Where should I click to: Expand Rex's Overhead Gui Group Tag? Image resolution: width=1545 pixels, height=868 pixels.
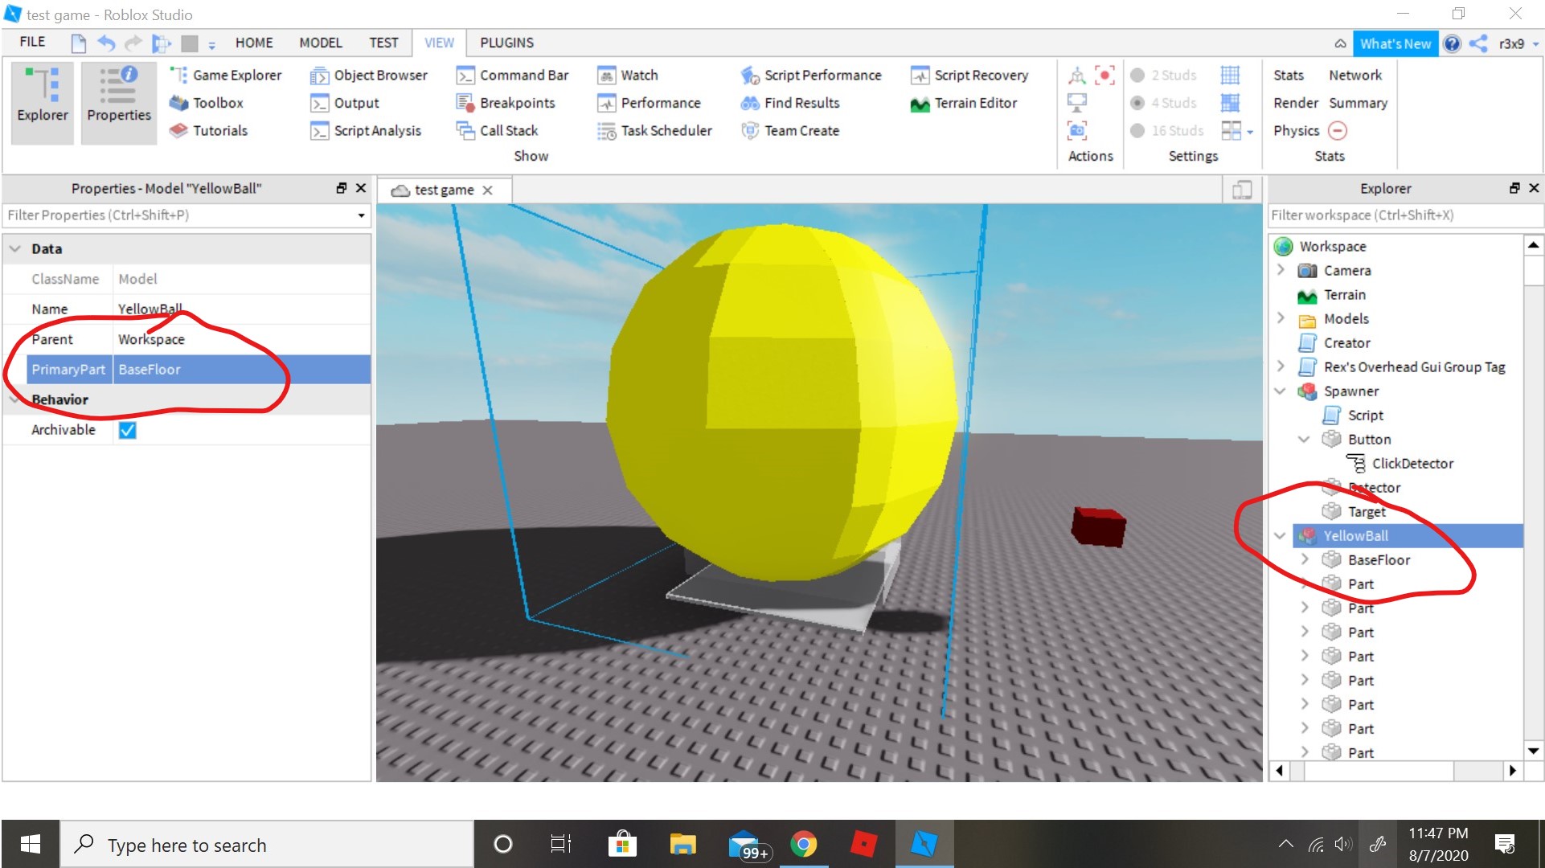[1281, 366]
